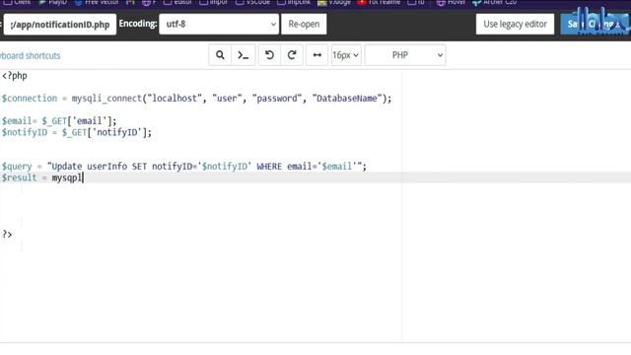Click the closing ?> tag
The image size is (631, 355).
point(7,235)
